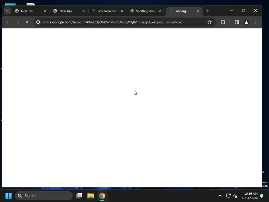The width and height of the screenshot is (269, 202).
Task: Close the first New Tab
Action: point(45,11)
